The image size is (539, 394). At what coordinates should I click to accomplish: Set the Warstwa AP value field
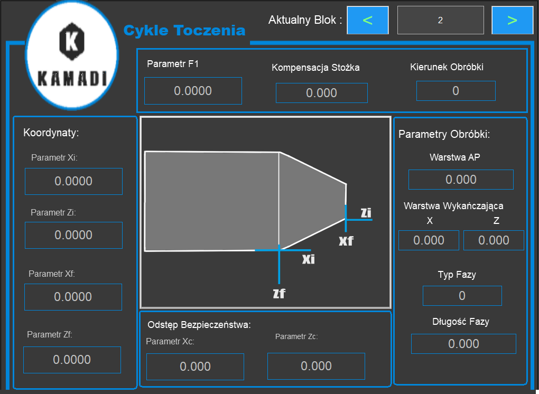[x=461, y=180]
